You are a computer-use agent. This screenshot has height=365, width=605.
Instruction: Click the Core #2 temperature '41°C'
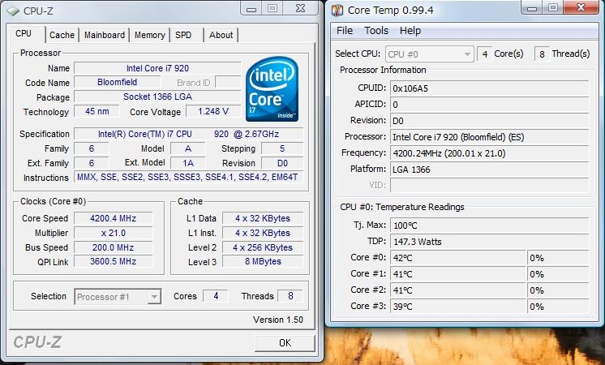(458, 290)
